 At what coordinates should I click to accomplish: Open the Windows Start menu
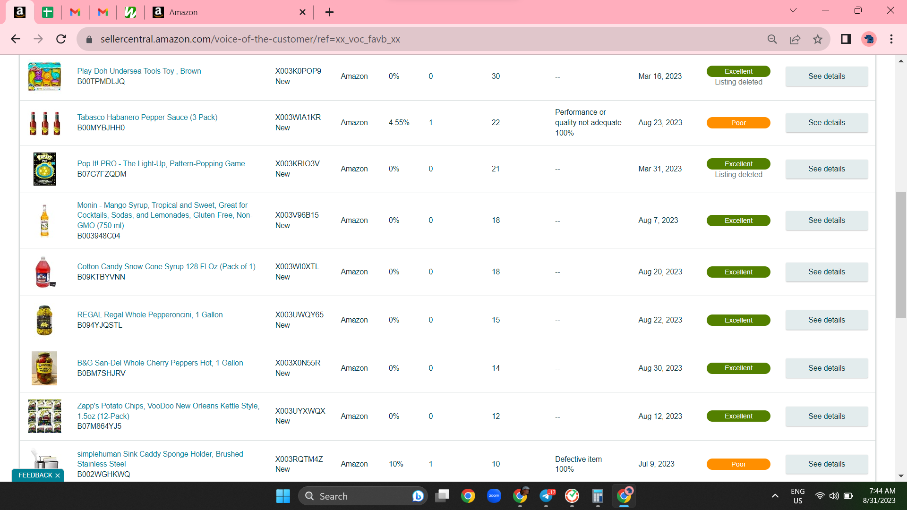click(283, 496)
